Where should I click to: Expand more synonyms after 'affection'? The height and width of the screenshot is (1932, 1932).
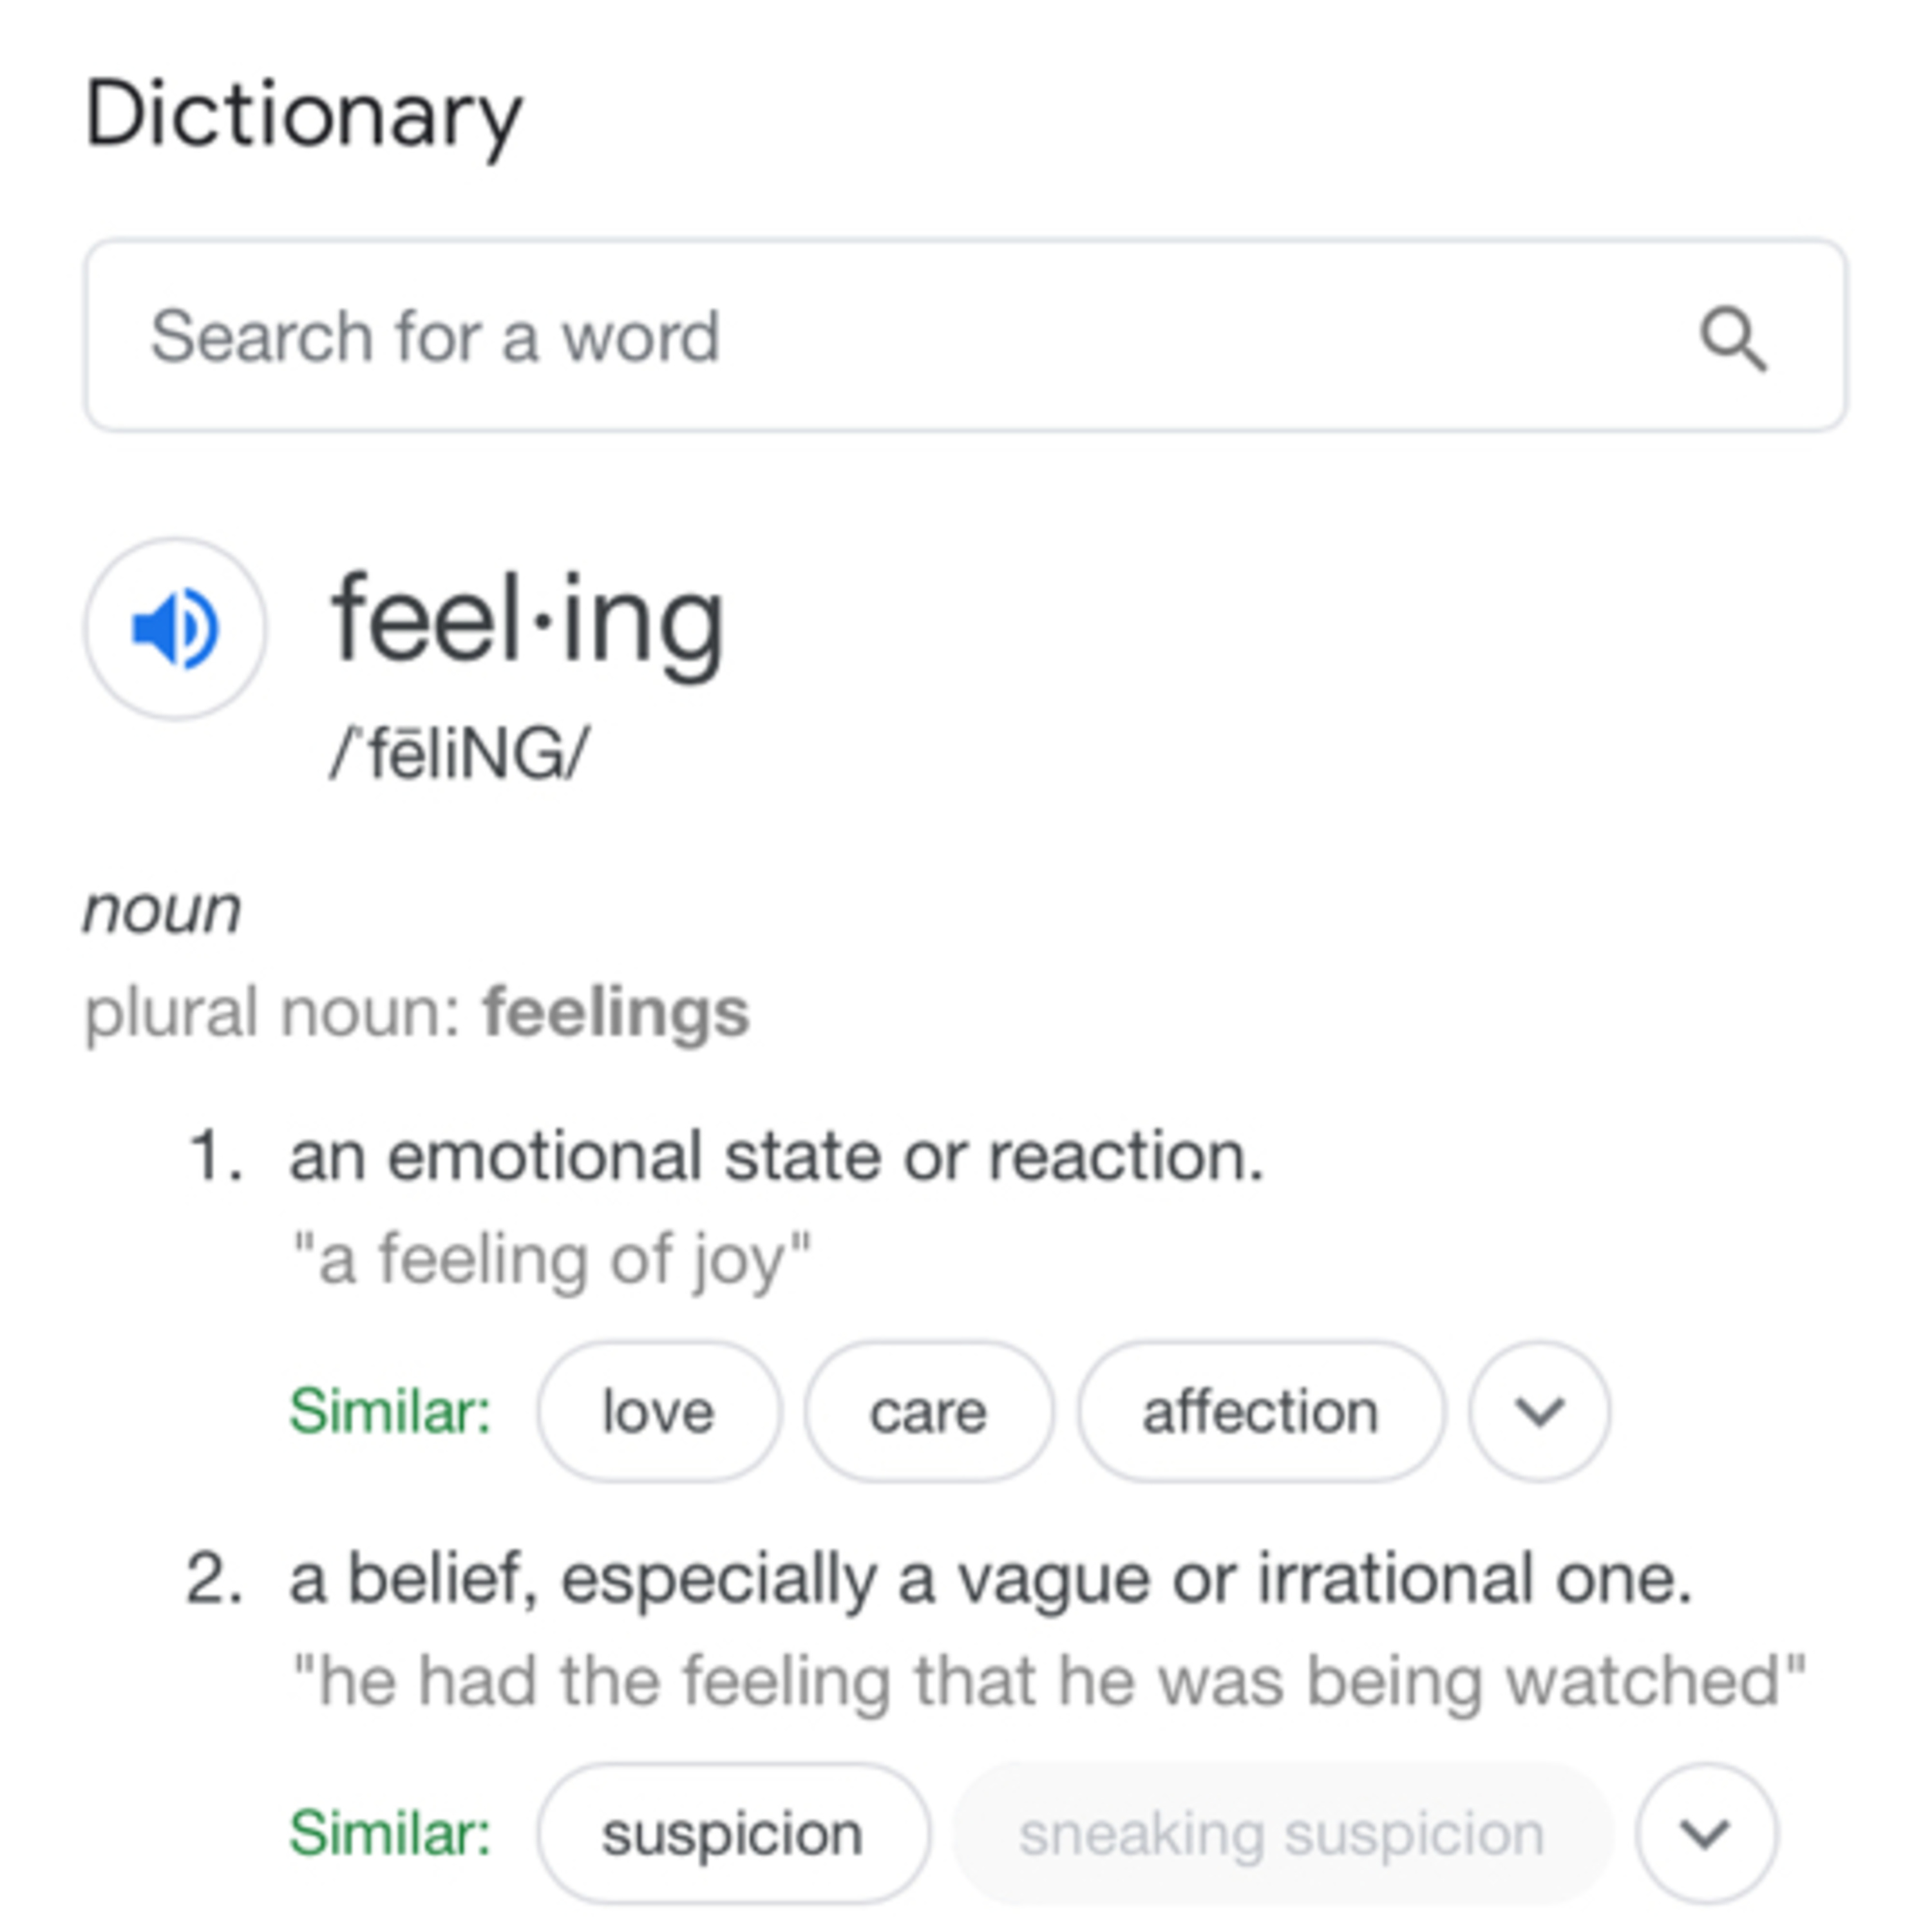tap(1539, 1412)
